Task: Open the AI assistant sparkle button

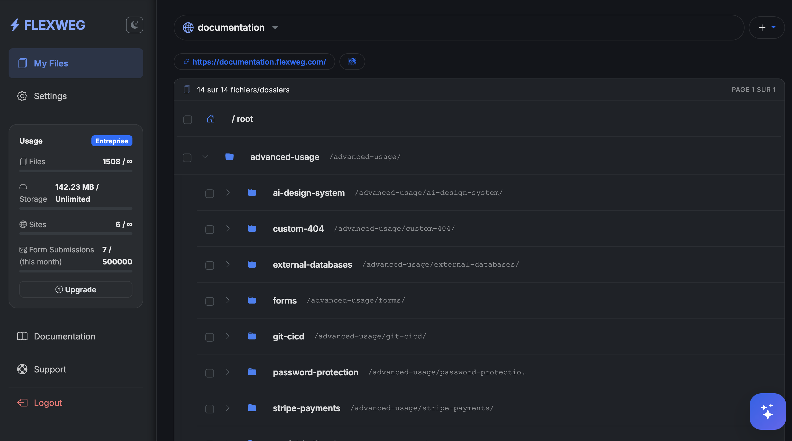Action: coord(768,412)
